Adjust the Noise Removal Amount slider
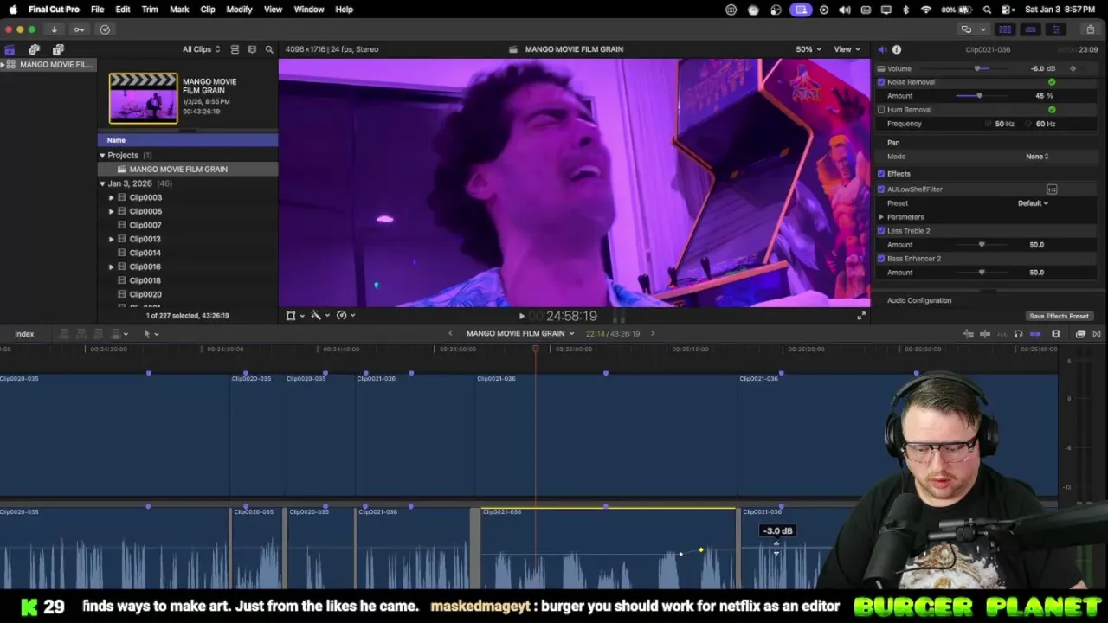The image size is (1108, 623). (x=979, y=96)
